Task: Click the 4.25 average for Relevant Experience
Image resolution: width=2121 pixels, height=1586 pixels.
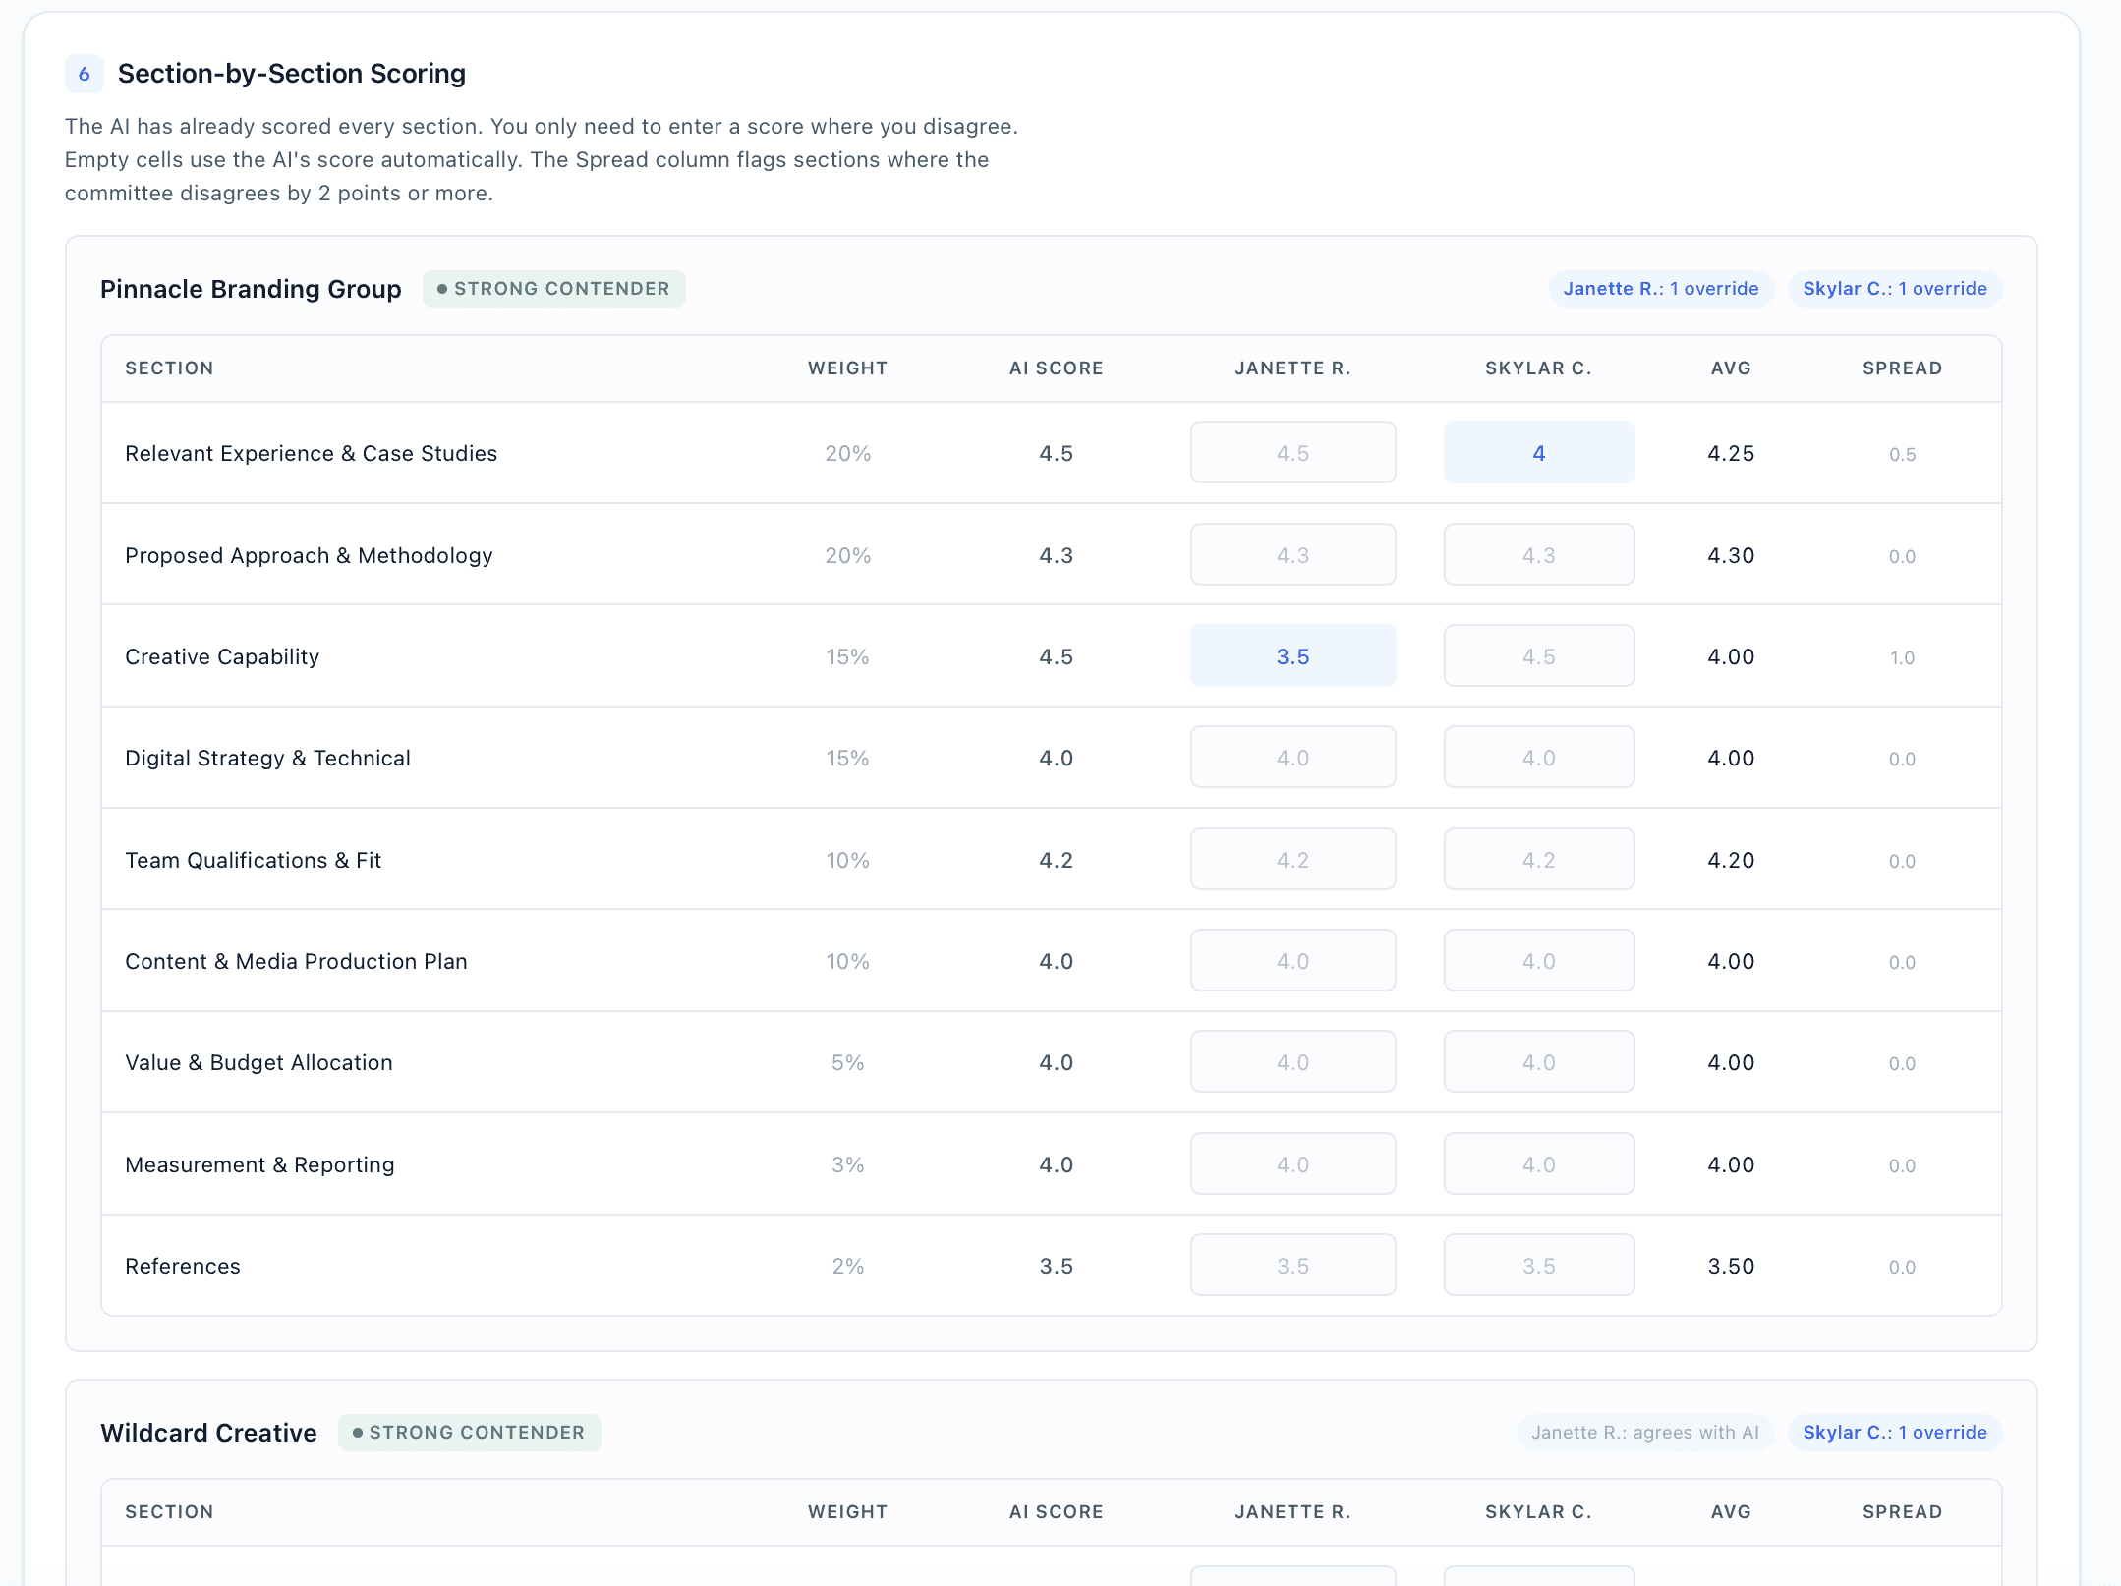Action: pyautogui.click(x=1731, y=453)
